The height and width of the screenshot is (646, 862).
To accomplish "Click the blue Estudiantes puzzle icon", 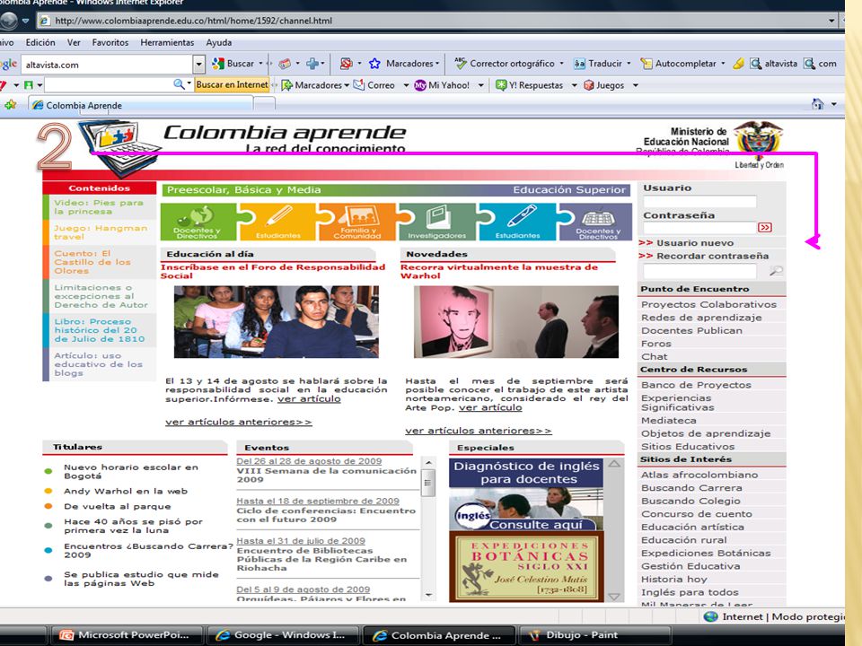I will (517, 222).
